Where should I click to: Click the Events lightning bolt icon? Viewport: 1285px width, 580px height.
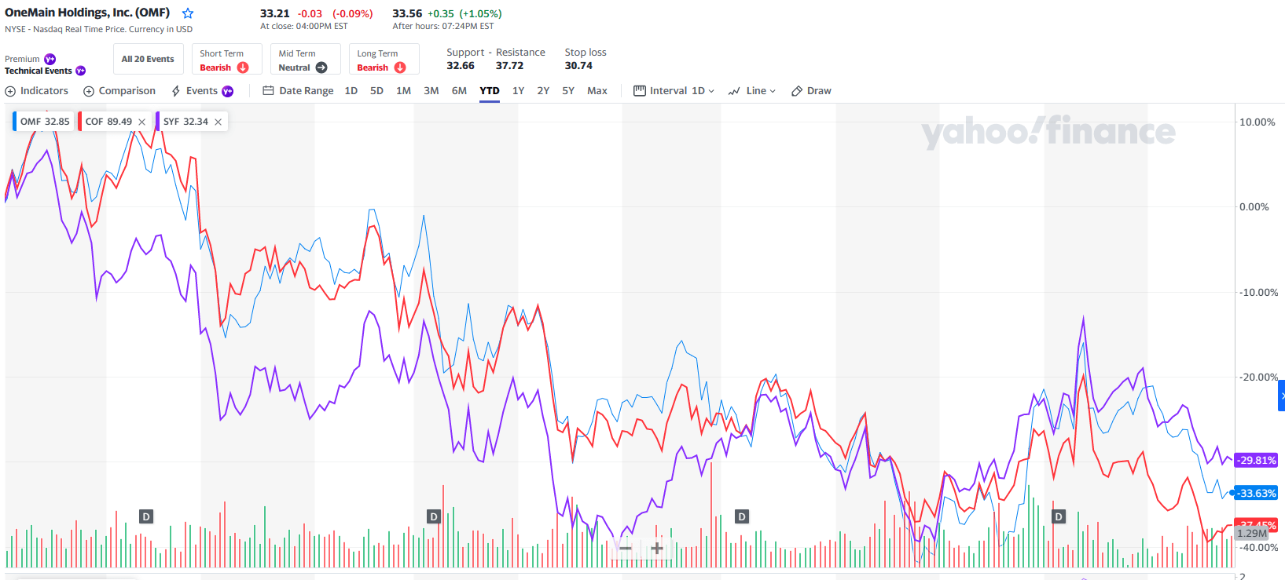pyautogui.click(x=176, y=91)
